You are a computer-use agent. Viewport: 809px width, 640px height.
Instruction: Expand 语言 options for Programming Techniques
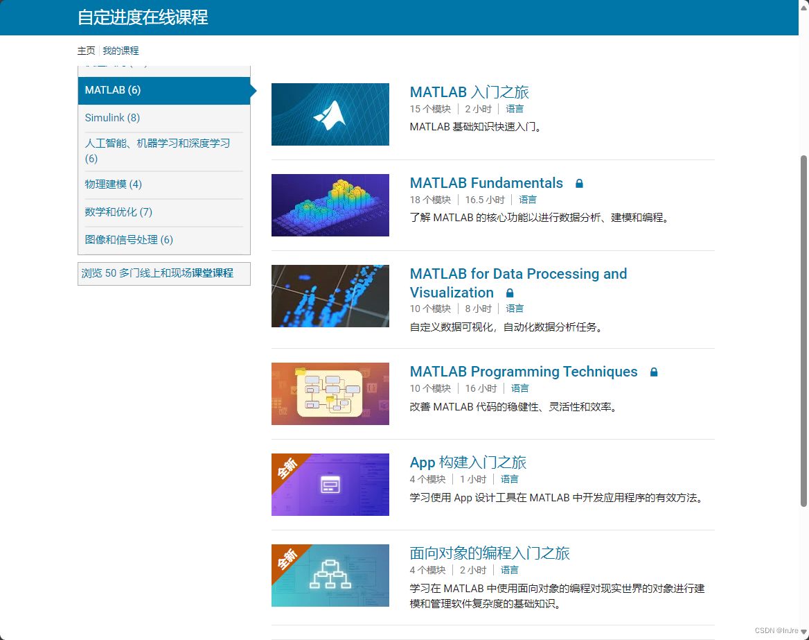pos(519,388)
